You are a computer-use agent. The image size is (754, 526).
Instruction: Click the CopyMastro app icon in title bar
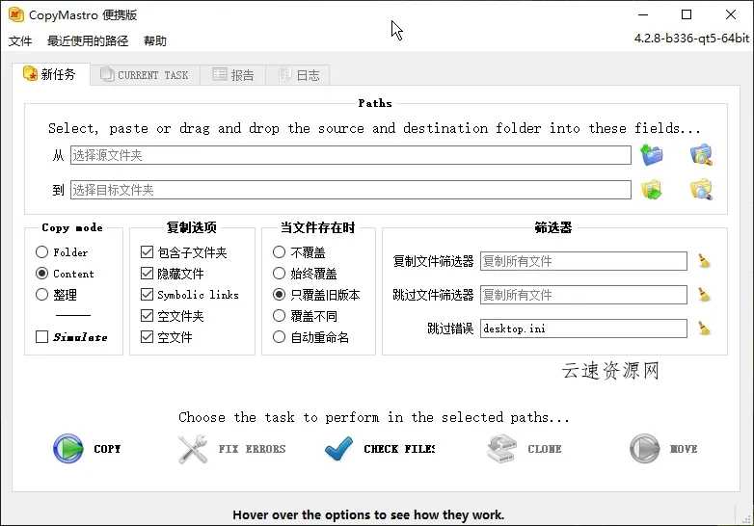pyautogui.click(x=15, y=14)
